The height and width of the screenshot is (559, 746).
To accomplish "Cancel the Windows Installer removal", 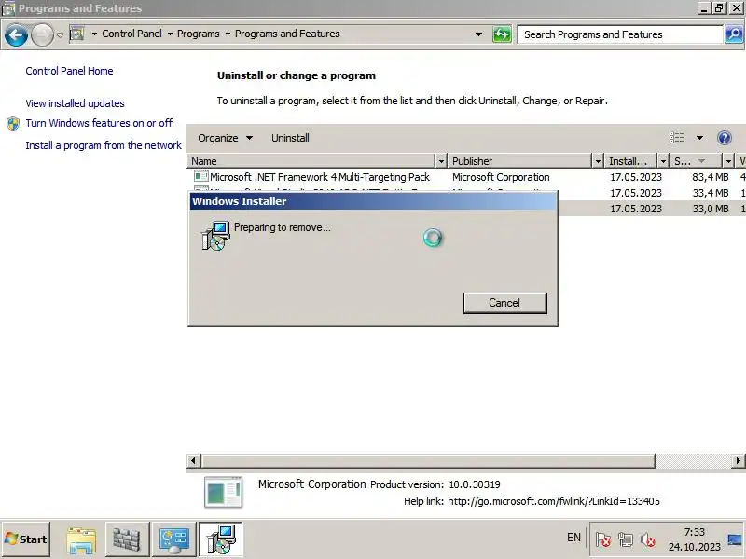I will [x=504, y=303].
